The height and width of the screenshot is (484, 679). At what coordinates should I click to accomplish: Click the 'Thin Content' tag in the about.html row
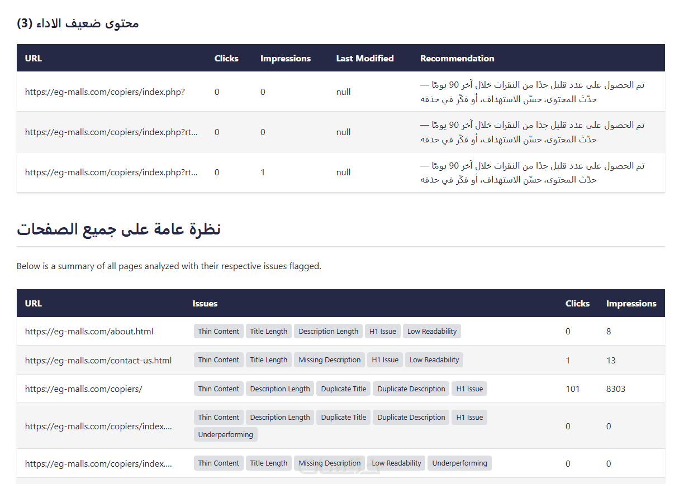(x=219, y=332)
